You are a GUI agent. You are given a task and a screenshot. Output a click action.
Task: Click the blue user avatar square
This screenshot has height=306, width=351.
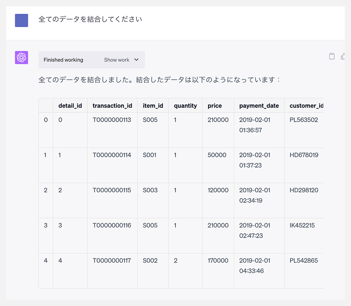tap(21, 20)
